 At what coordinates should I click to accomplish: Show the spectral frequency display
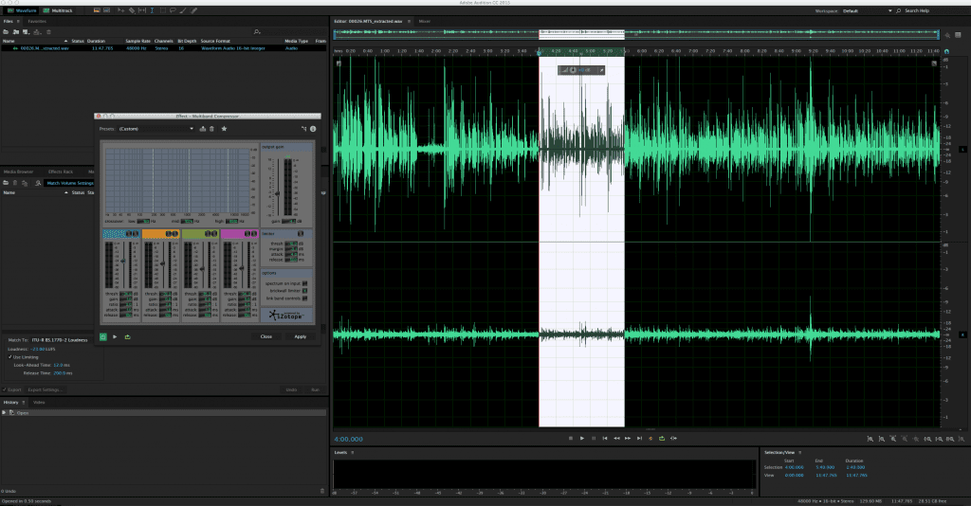point(97,10)
